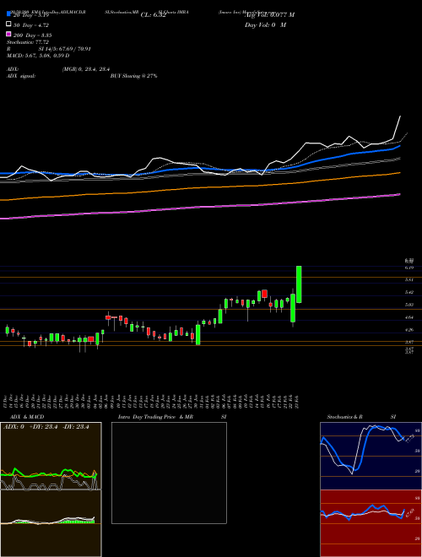Select the '50 Day = 4.72' legend text
422x557 pixels.
click(31, 25)
